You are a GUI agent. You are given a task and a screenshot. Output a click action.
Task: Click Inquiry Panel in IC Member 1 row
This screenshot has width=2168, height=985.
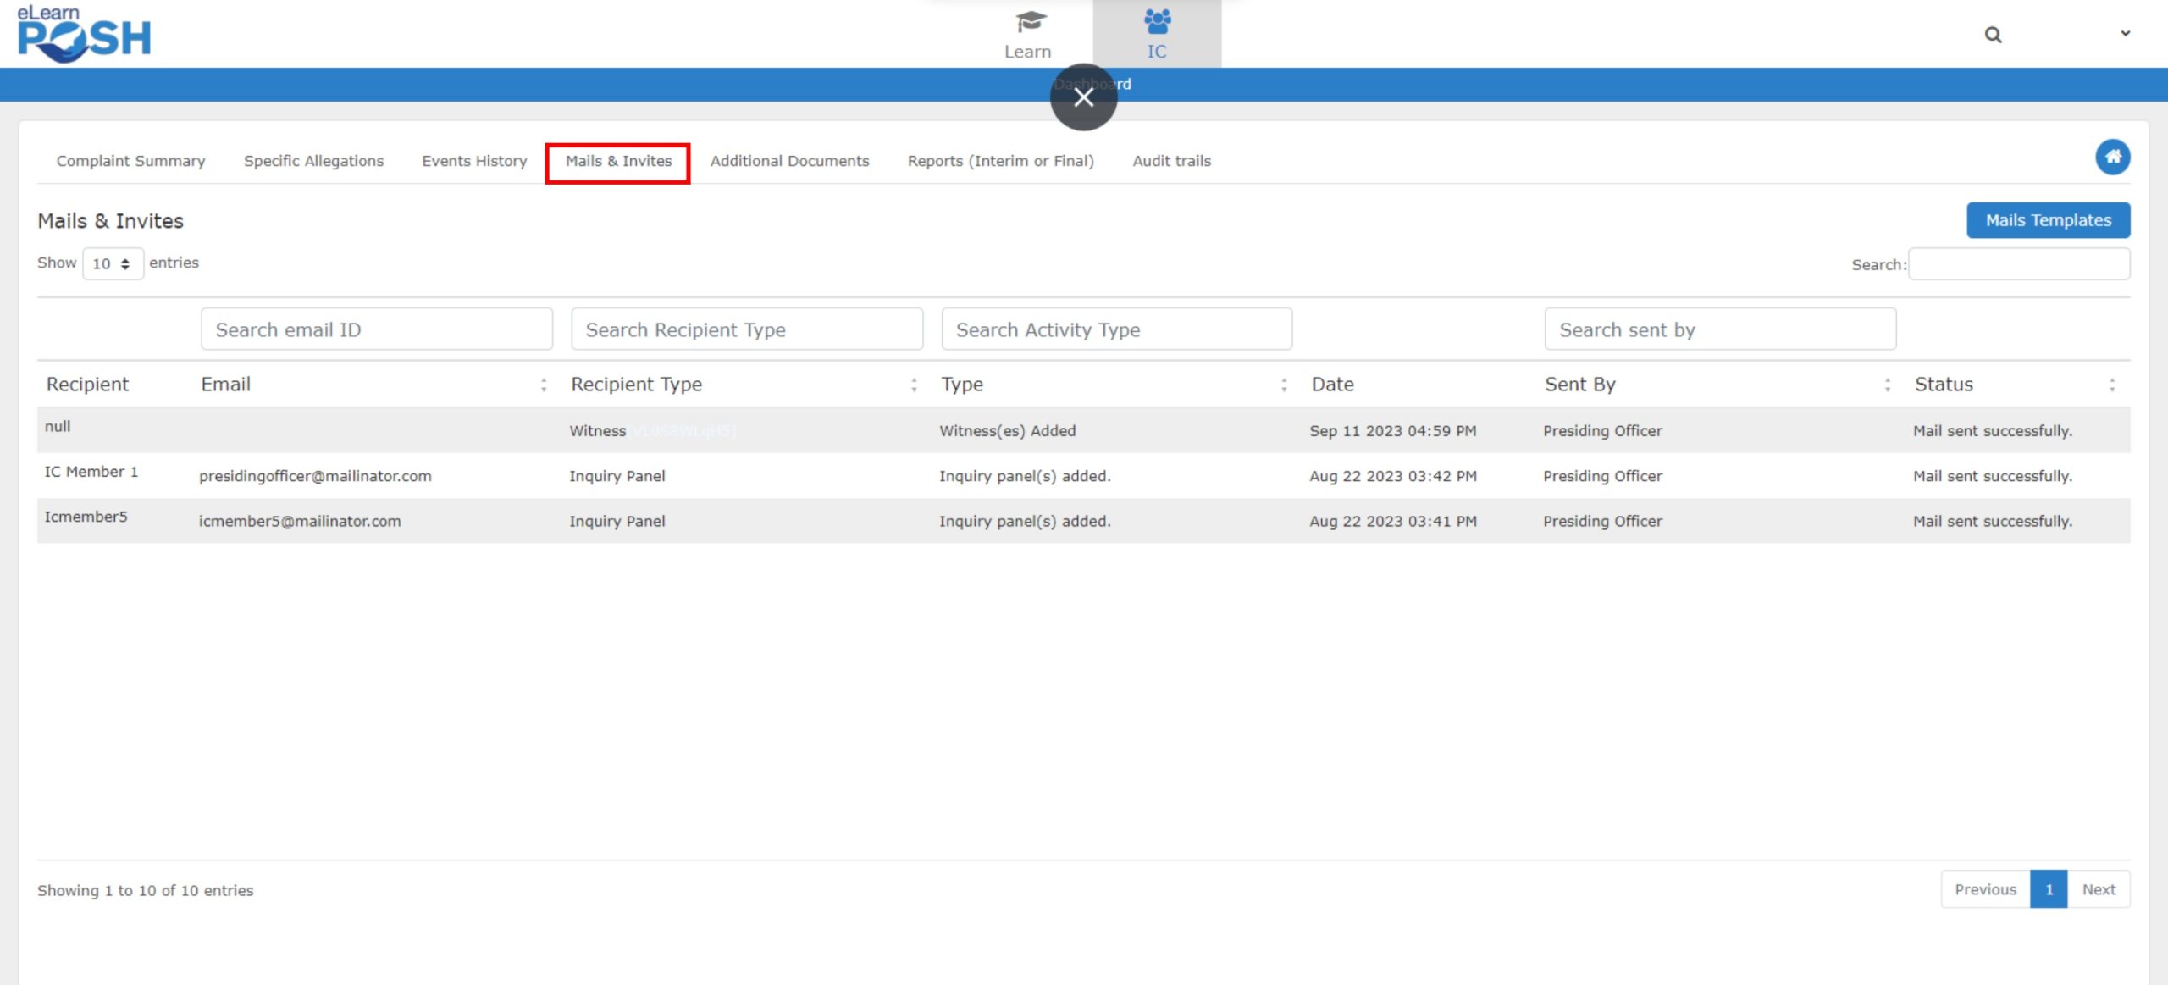[x=617, y=476]
